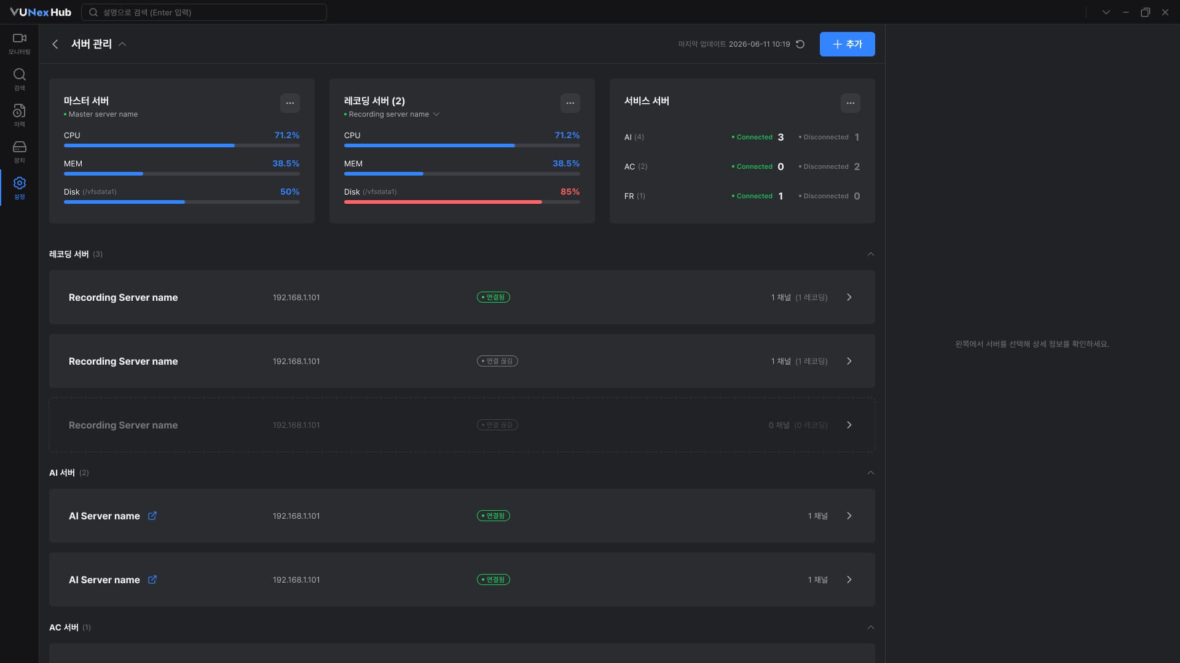Click the right panel hint message text

(1032, 344)
